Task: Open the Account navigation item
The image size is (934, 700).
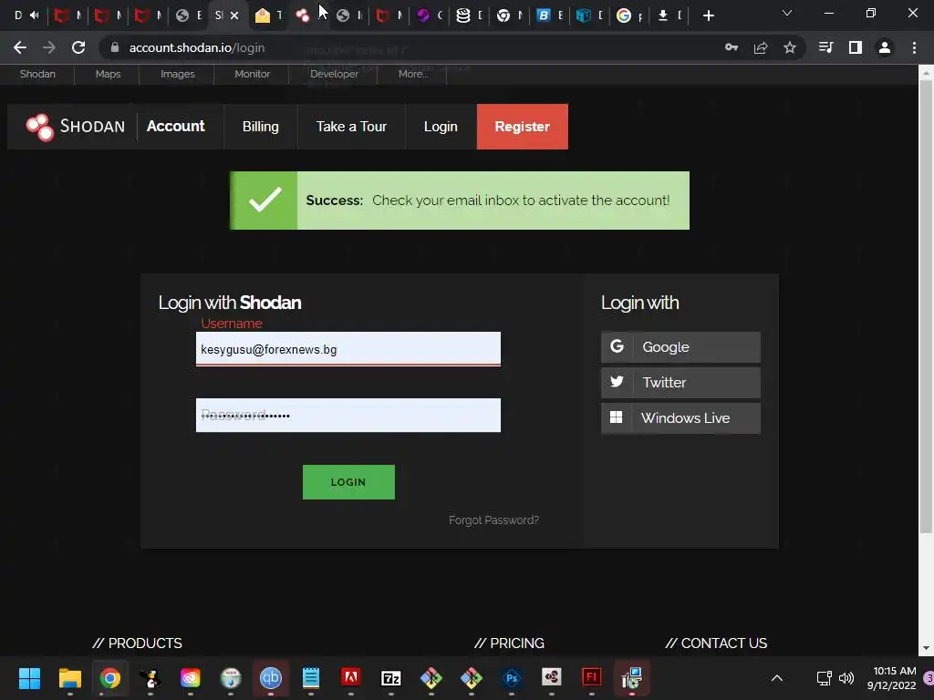Action: (176, 126)
